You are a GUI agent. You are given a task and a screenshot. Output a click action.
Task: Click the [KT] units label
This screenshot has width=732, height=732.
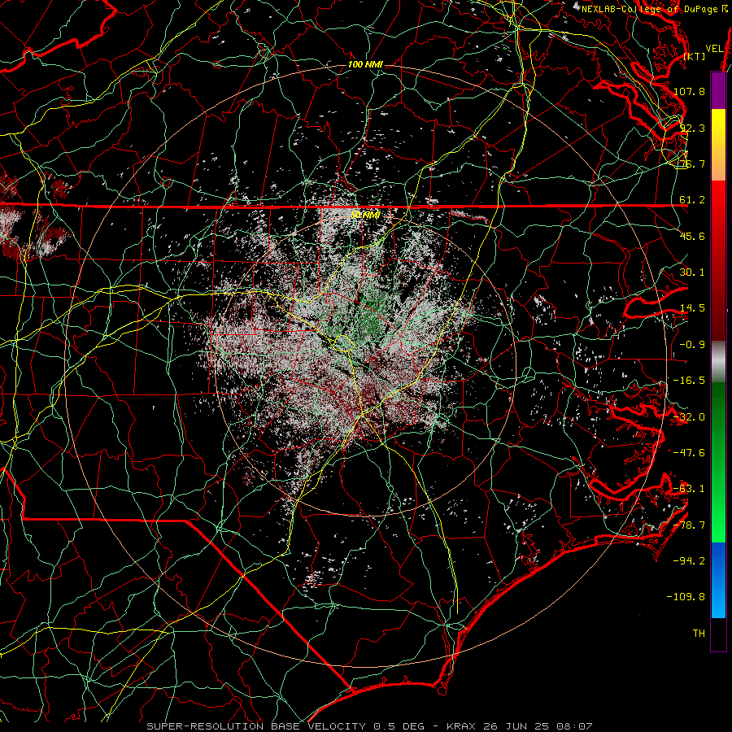click(x=695, y=56)
